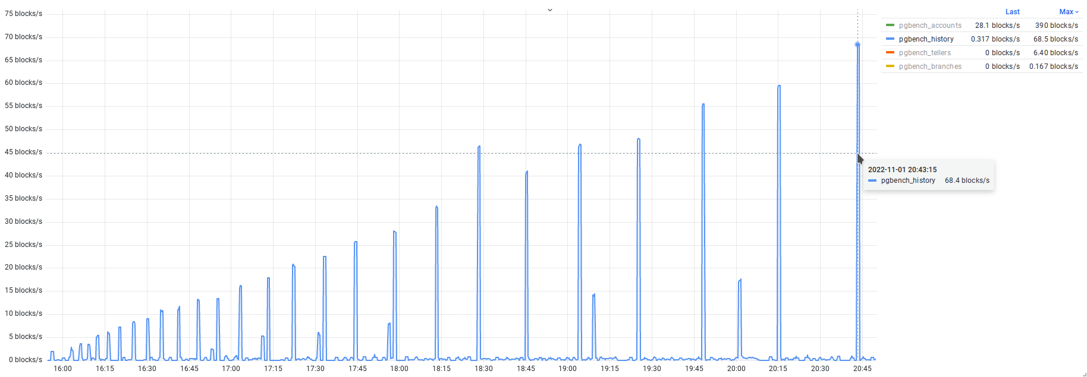
Task: Click the 0.317 blocks/s last value
Action: click(995, 39)
